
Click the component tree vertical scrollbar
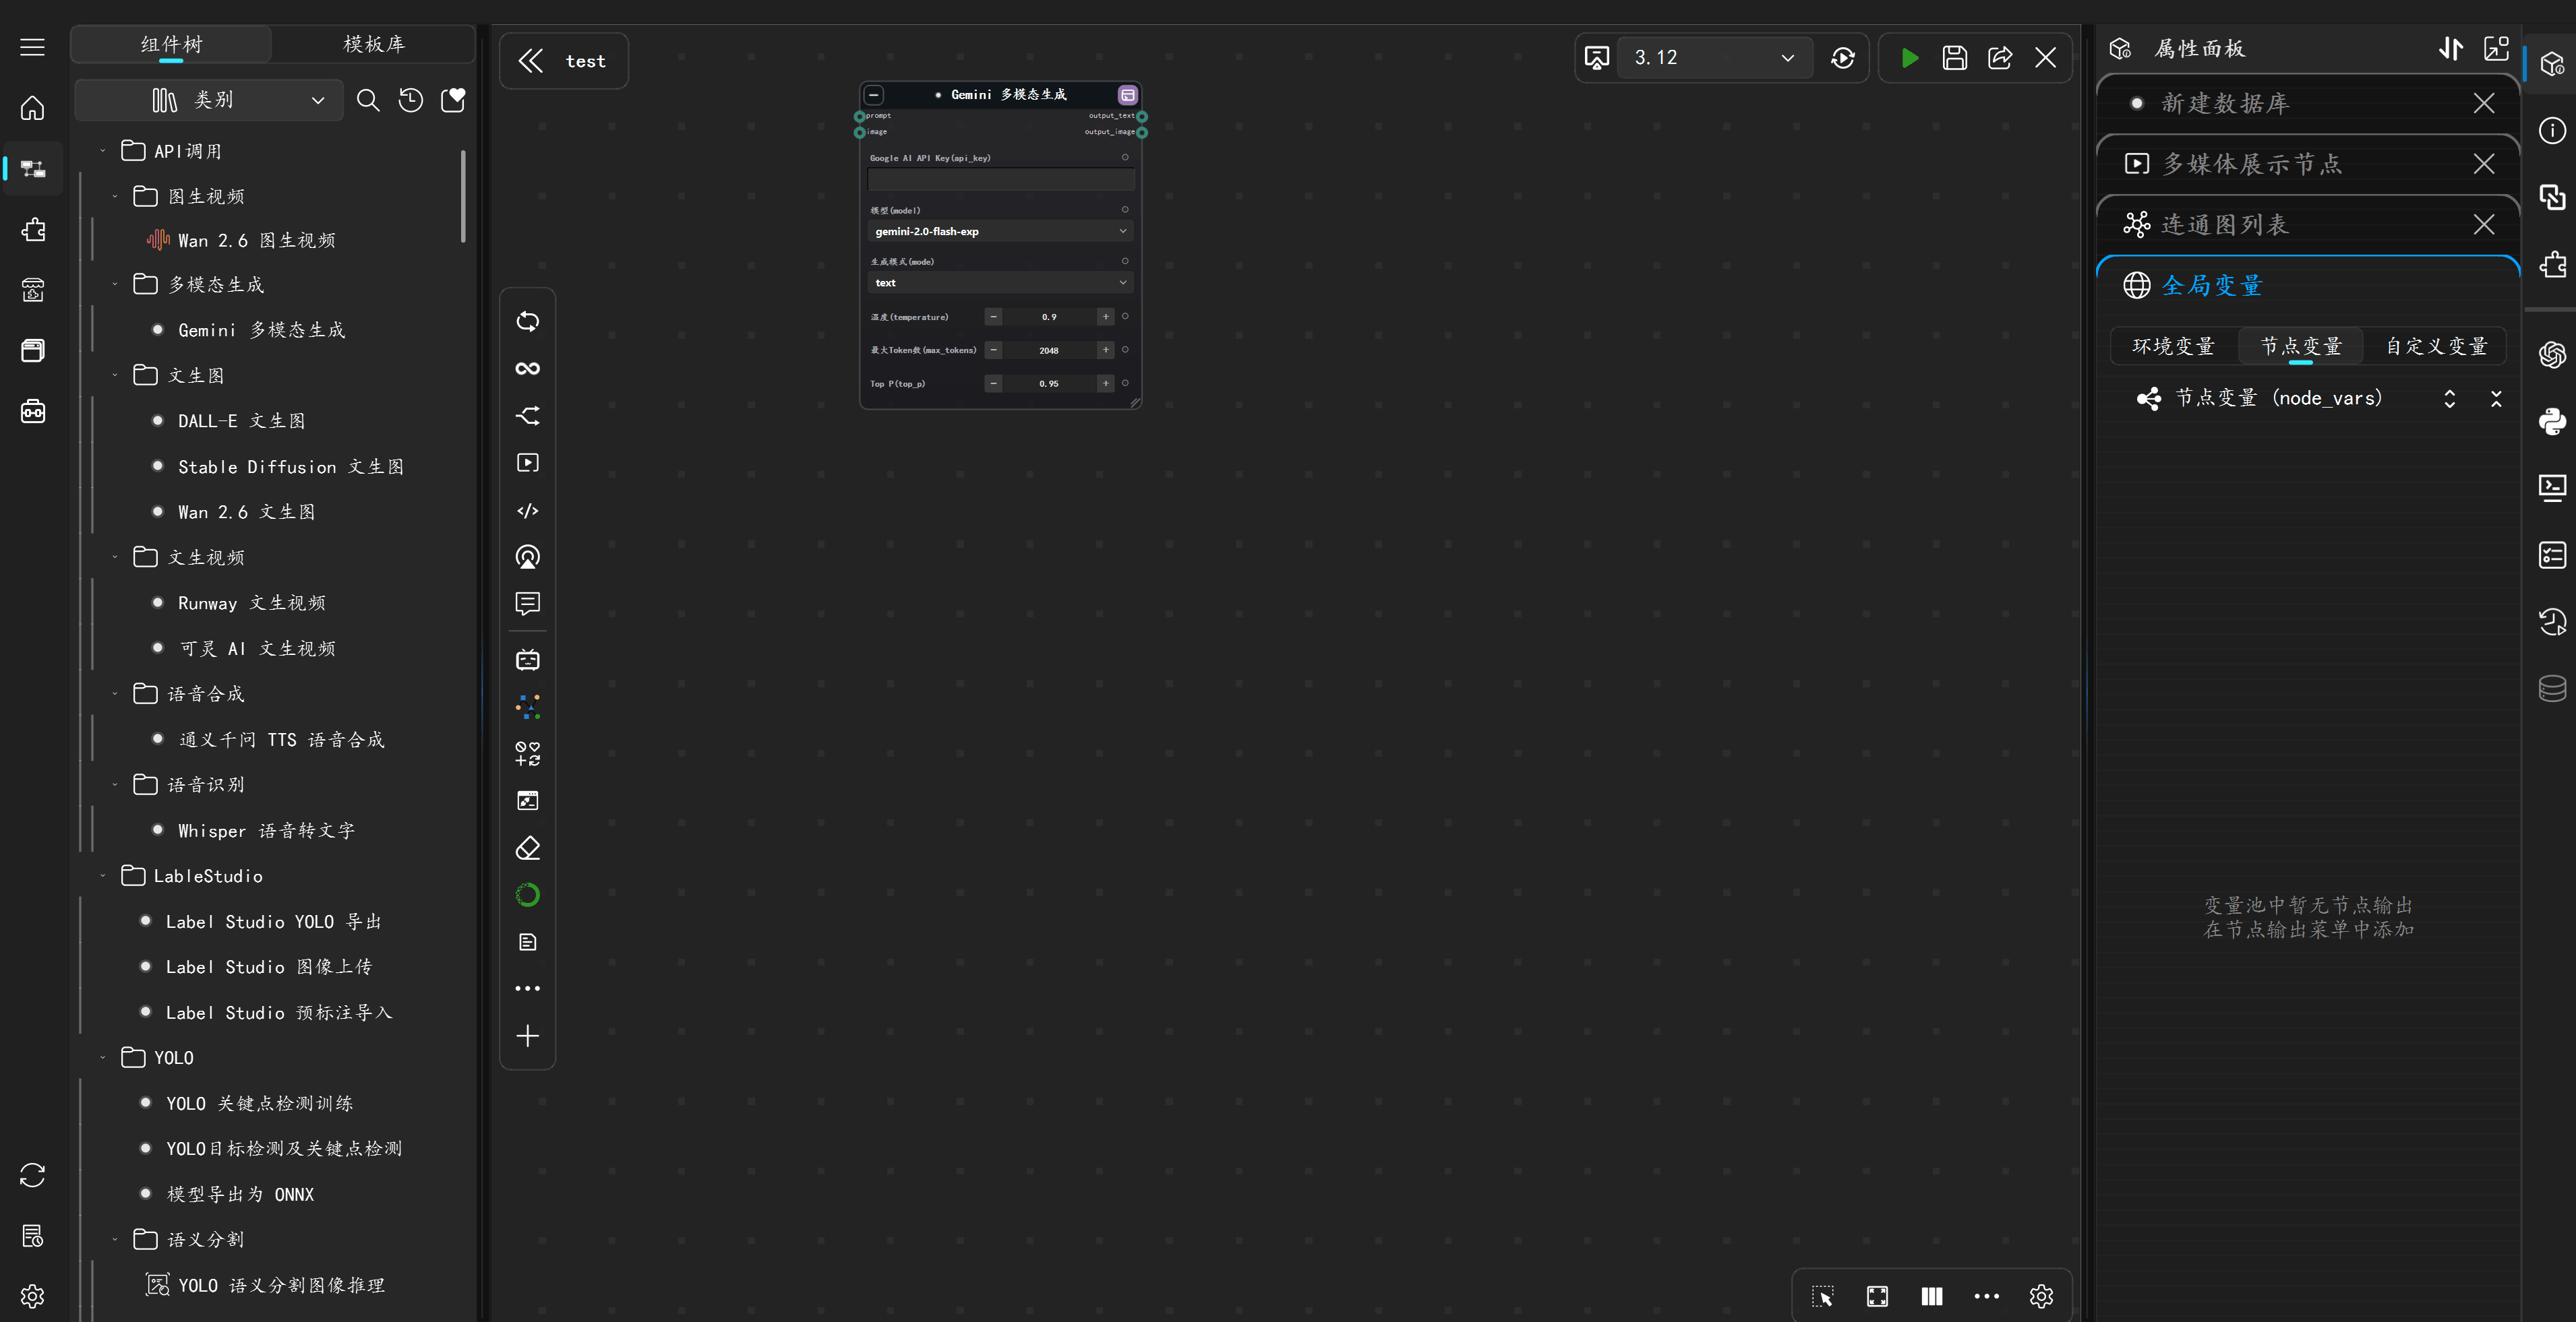click(x=463, y=196)
